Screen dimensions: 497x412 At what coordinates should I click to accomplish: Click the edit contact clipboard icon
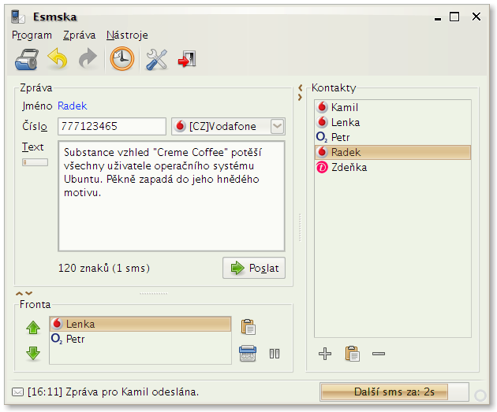(352, 354)
